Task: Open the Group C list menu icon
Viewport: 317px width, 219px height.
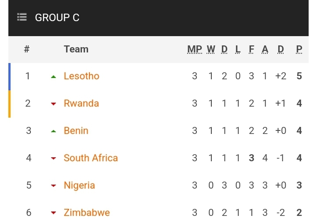Action: [22, 18]
